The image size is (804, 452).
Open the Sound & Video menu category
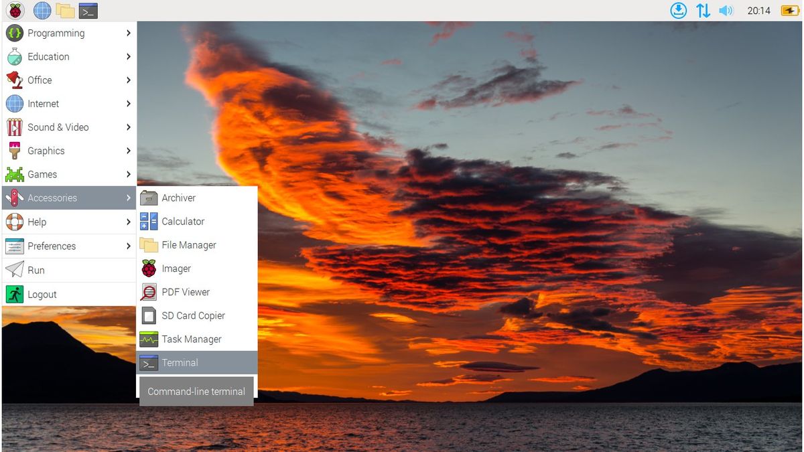click(x=58, y=127)
